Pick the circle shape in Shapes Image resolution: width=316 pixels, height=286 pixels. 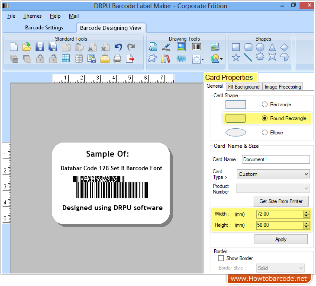[x=260, y=47]
